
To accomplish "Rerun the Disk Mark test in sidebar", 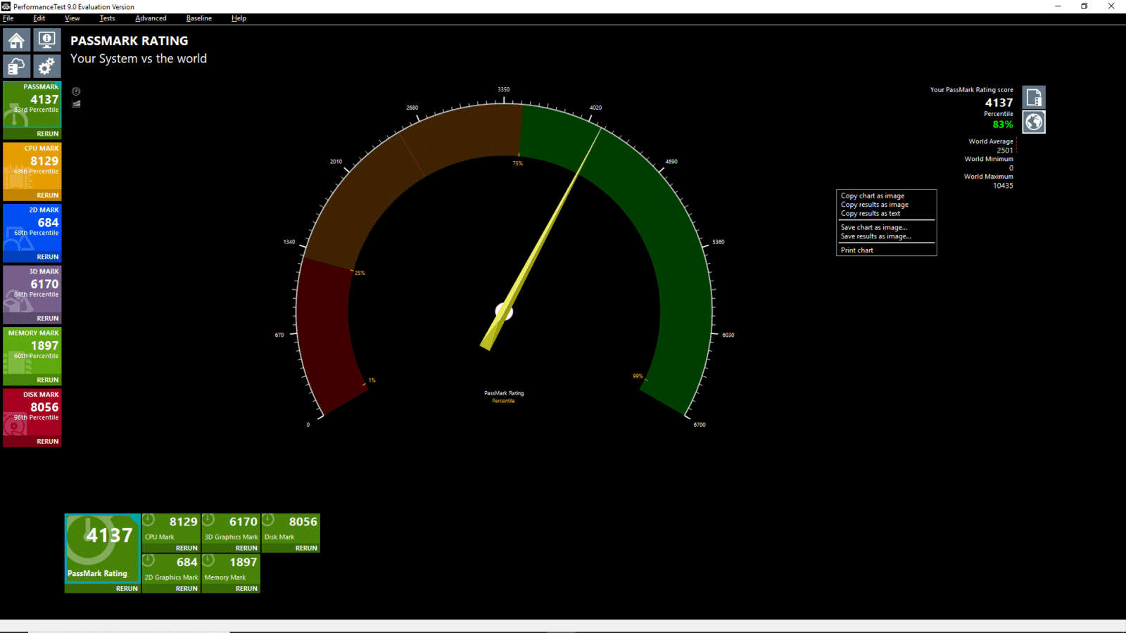I will (x=47, y=442).
